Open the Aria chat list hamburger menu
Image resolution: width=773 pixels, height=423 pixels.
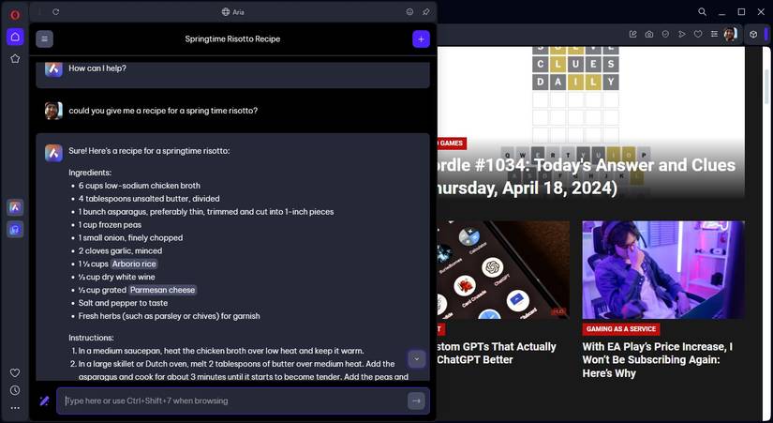44,39
